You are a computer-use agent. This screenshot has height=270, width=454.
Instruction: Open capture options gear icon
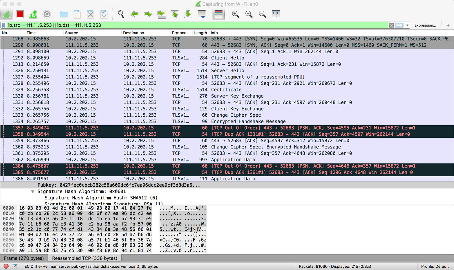(x=47, y=14)
